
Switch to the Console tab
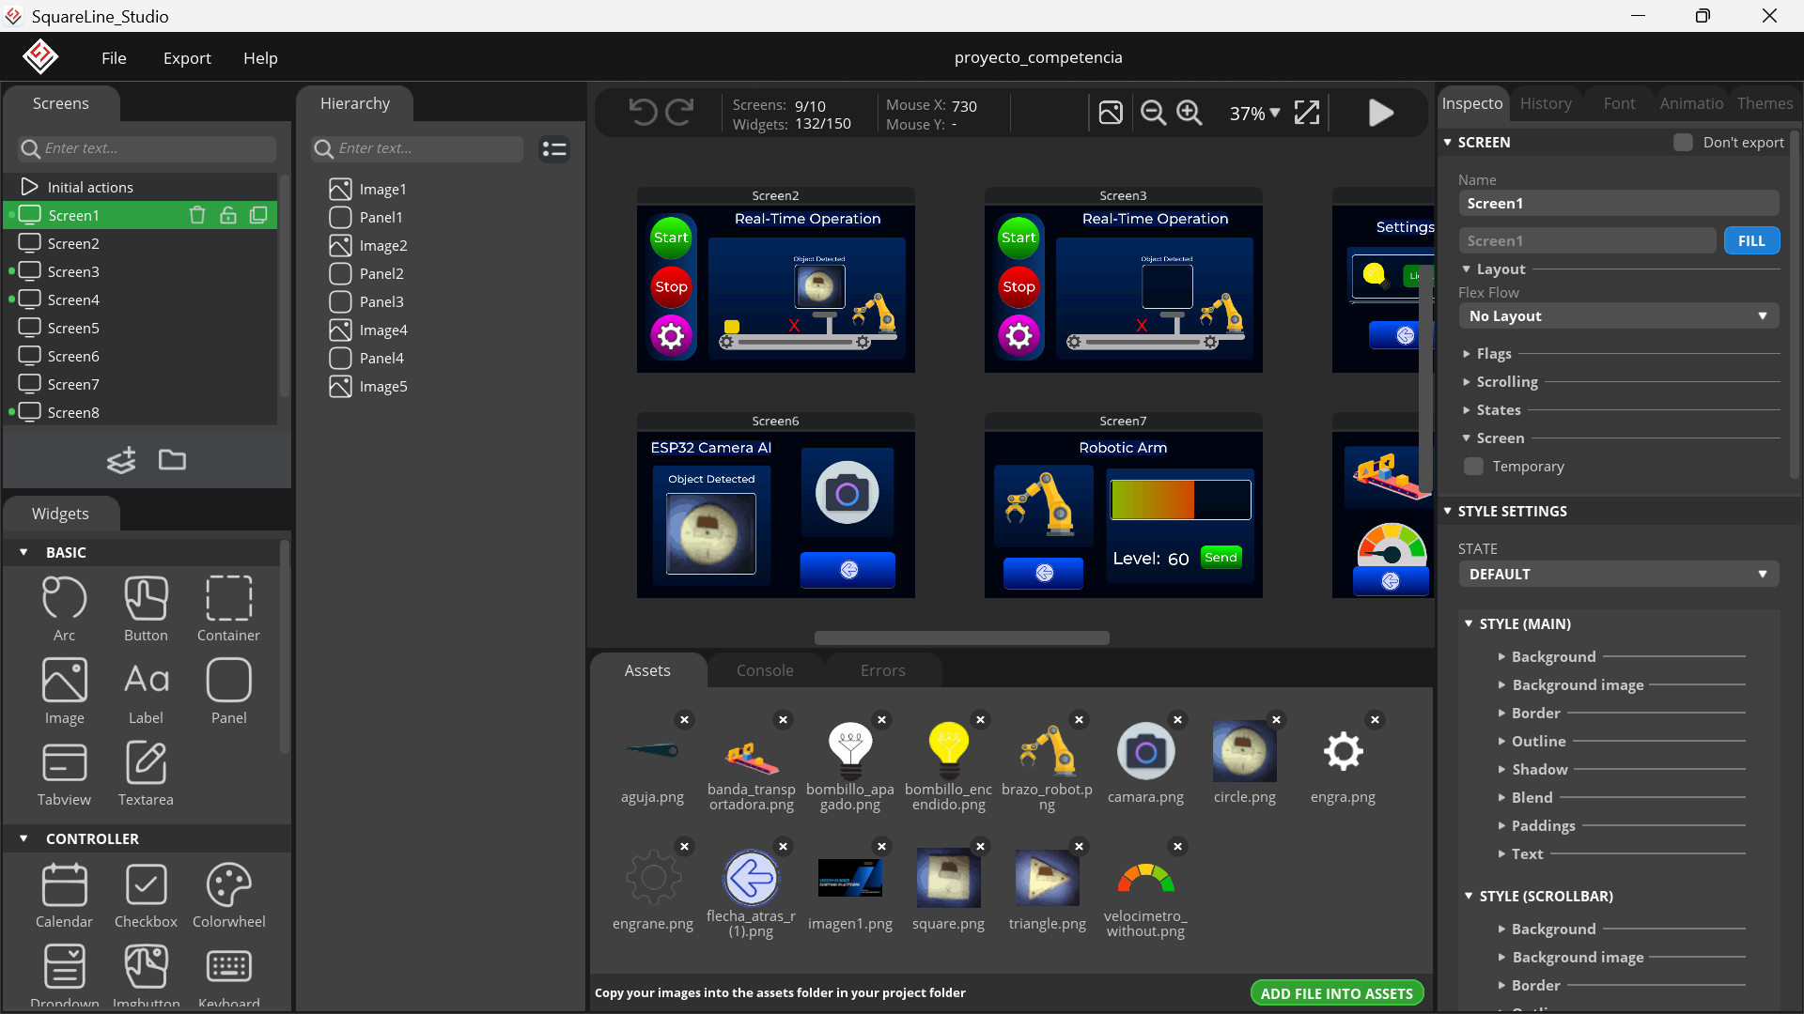coord(765,670)
